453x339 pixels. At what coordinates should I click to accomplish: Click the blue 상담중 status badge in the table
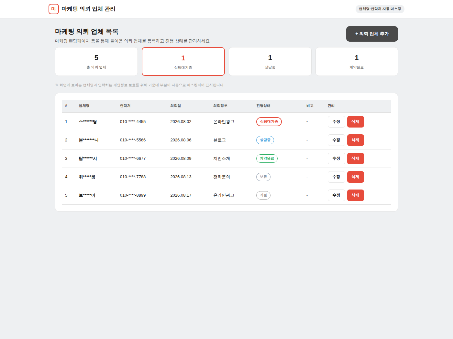pos(265,140)
